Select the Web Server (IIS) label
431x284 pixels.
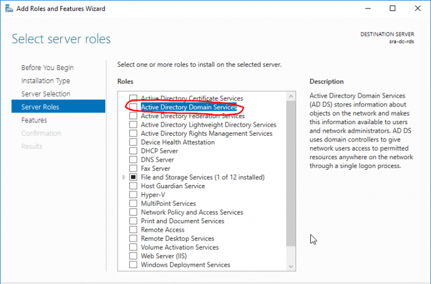pyautogui.click(x=164, y=256)
